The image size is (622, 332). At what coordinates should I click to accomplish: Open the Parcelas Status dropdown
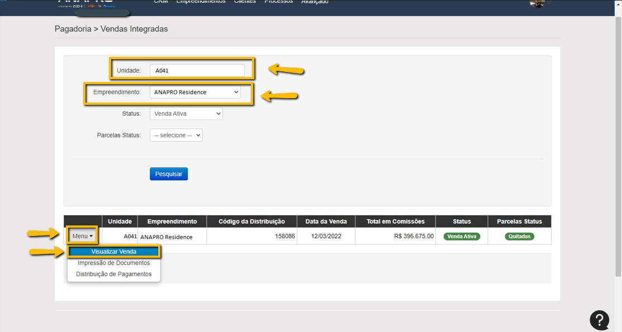point(176,135)
